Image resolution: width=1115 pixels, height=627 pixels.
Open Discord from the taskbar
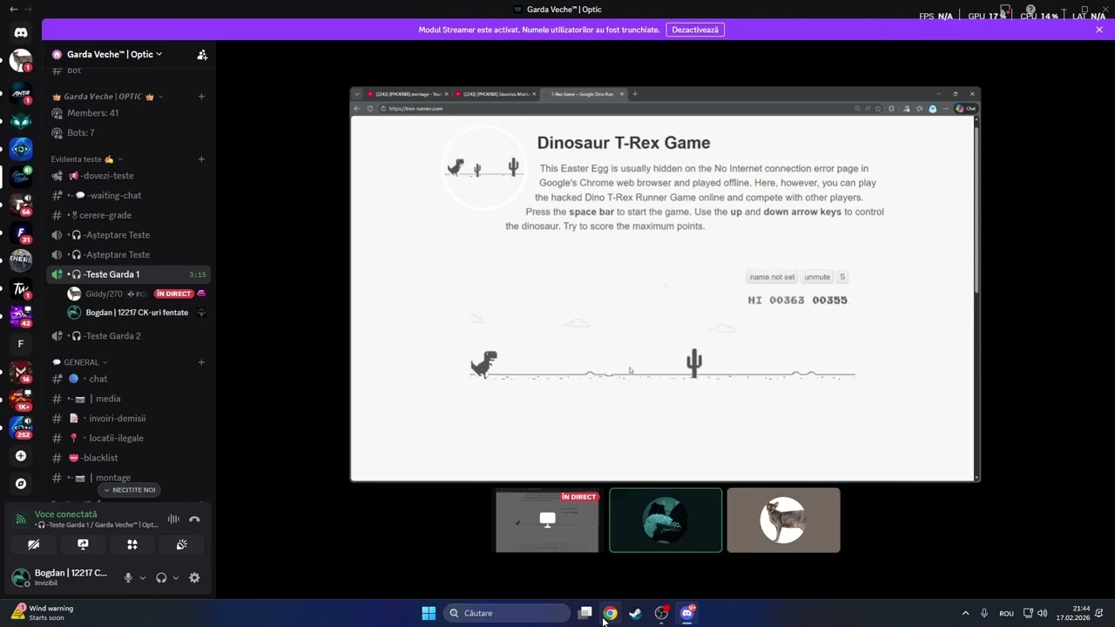tap(686, 613)
